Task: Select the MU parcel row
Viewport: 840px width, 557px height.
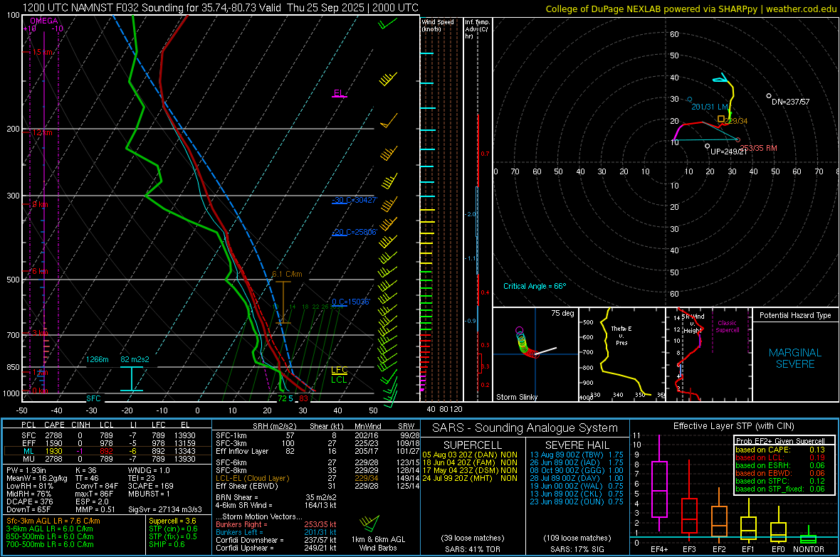Action: click(107, 459)
